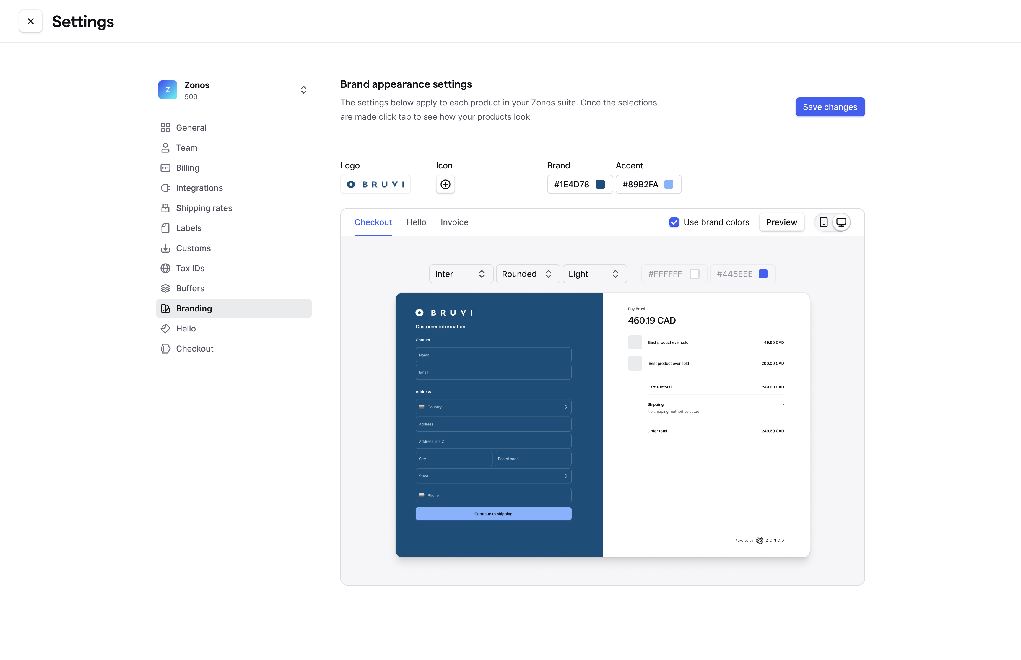Click the Accent color swatch #89B2FA
Viewport: 1021px width, 660px height.
click(x=669, y=184)
